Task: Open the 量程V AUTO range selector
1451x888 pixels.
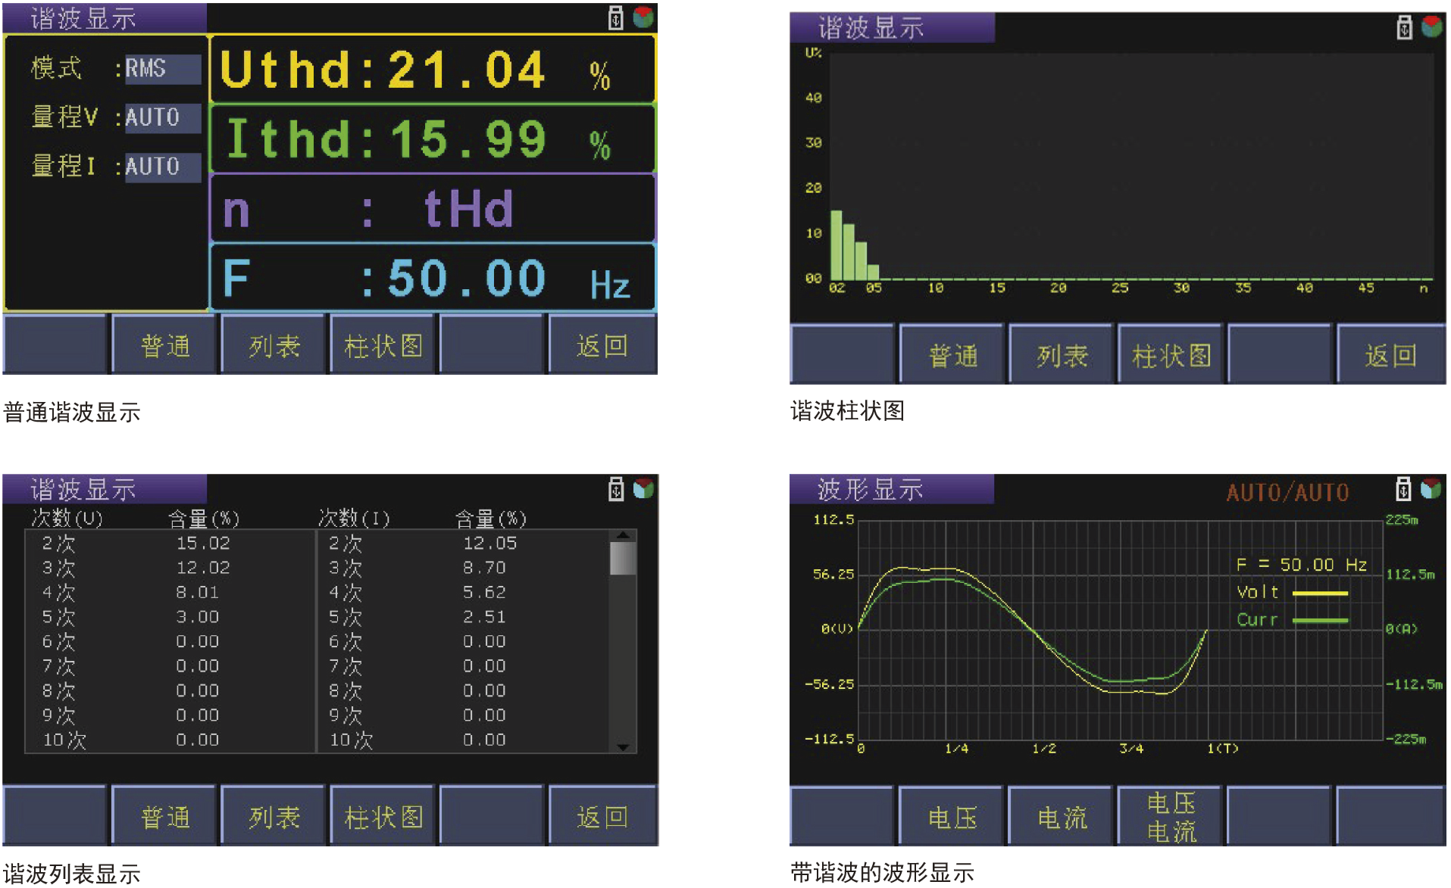Action: (161, 117)
